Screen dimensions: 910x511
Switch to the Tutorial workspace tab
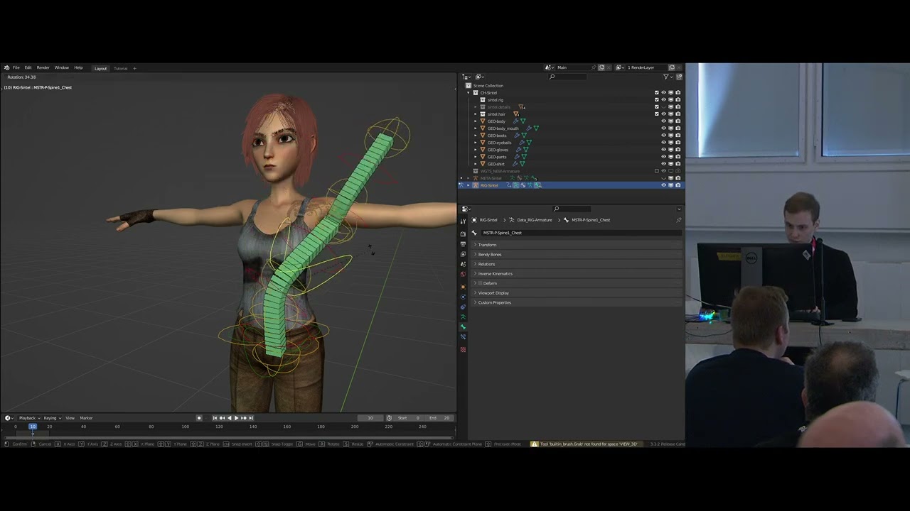121,68
